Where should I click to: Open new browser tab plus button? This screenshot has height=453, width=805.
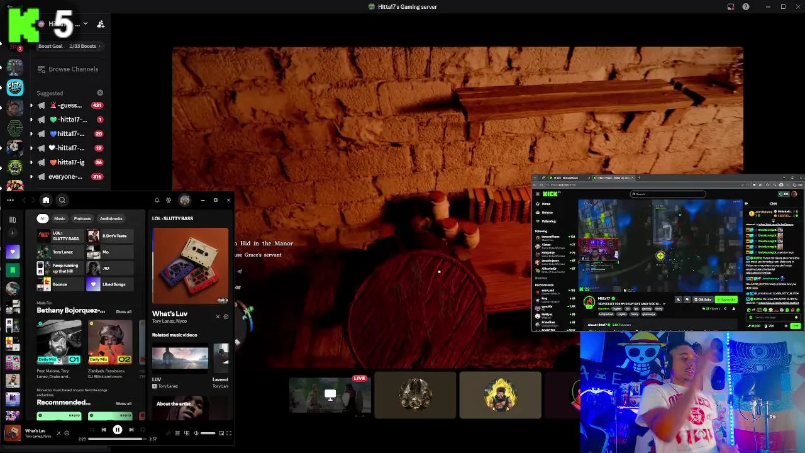pyautogui.click(x=639, y=178)
